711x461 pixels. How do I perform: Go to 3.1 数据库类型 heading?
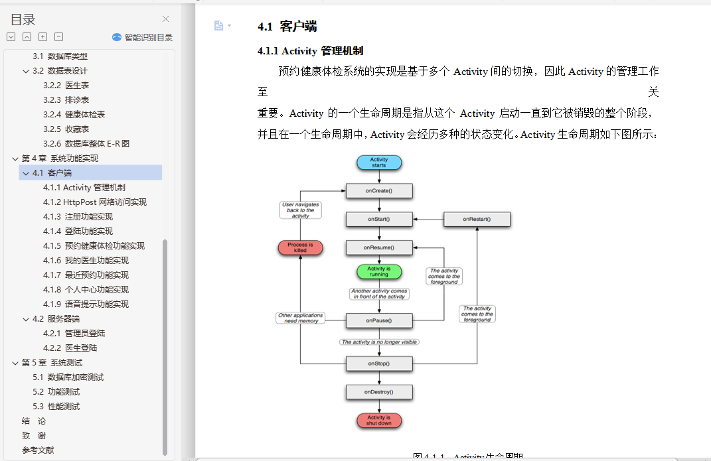pyautogui.click(x=60, y=56)
